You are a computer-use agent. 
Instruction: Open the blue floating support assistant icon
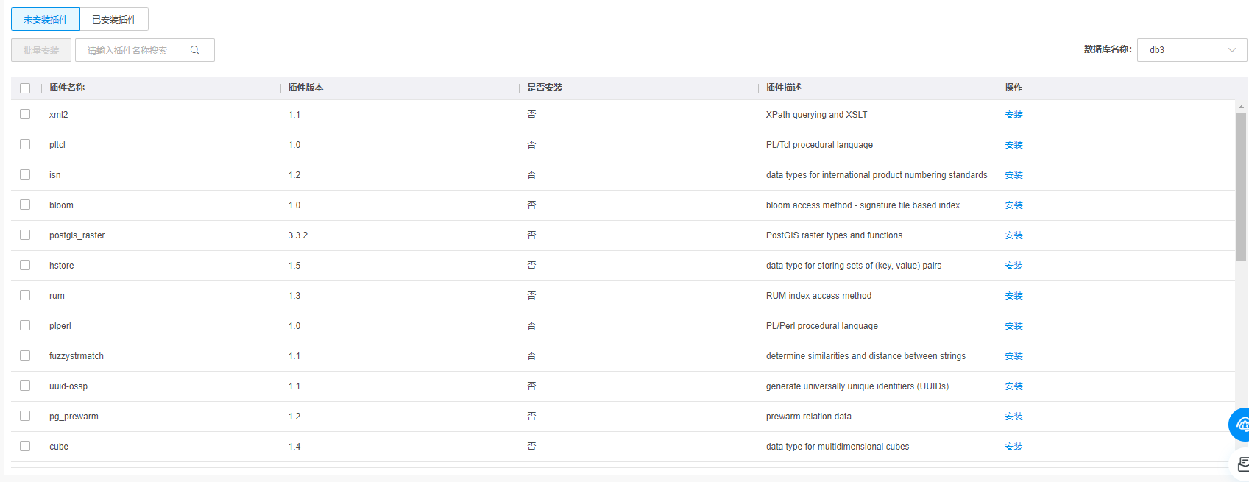tap(1240, 425)
